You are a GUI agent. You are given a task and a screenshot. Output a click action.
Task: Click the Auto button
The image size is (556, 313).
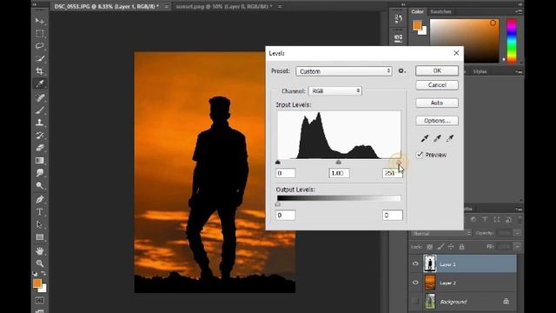pos(437,103)
